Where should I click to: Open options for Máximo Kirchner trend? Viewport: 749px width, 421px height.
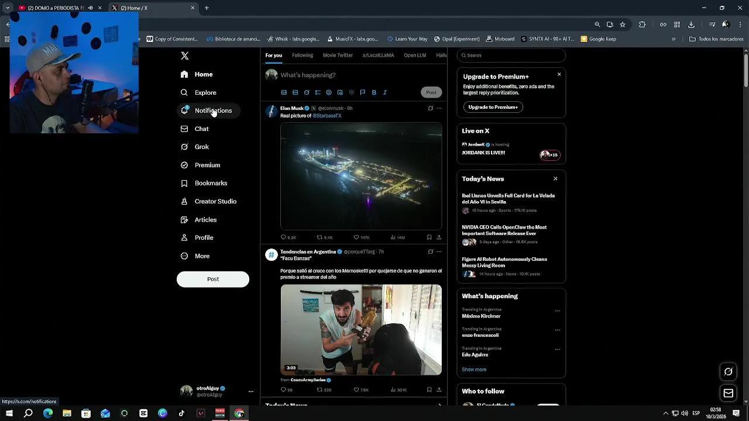click(x=557, y=311)
